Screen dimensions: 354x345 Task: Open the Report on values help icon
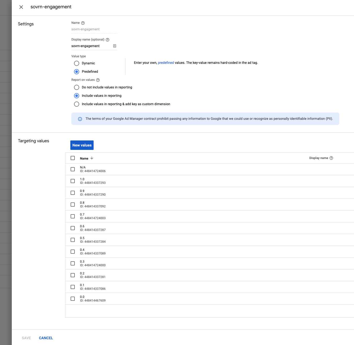[x=98, y=80]
